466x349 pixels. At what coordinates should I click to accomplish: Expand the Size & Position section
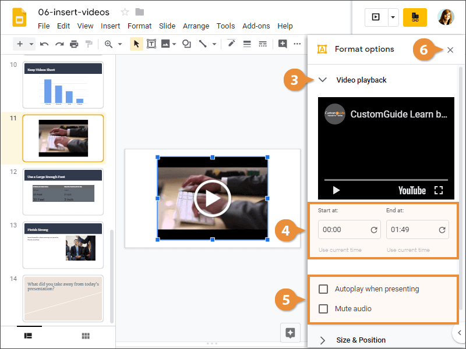point(322,340)
